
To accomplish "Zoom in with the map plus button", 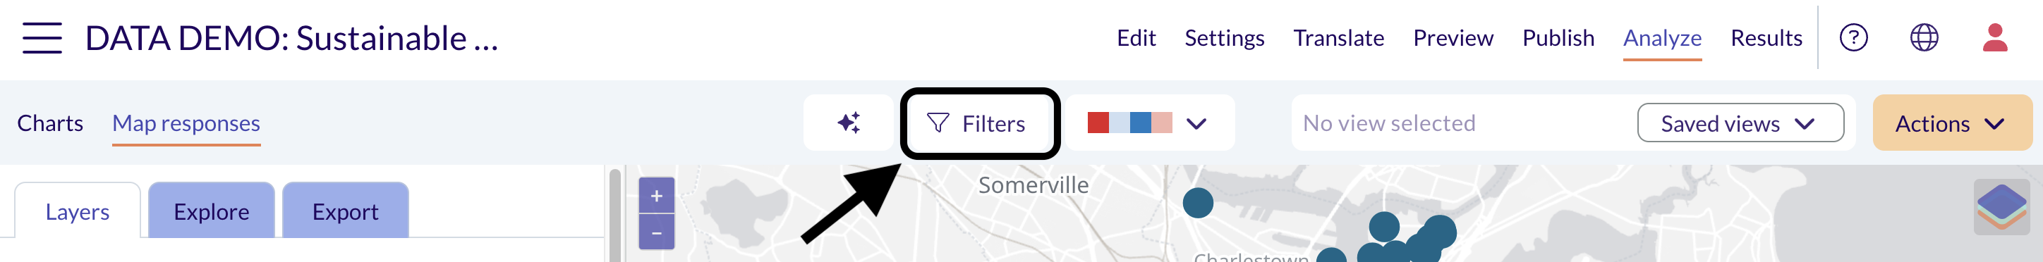I will tap(657, 196).
